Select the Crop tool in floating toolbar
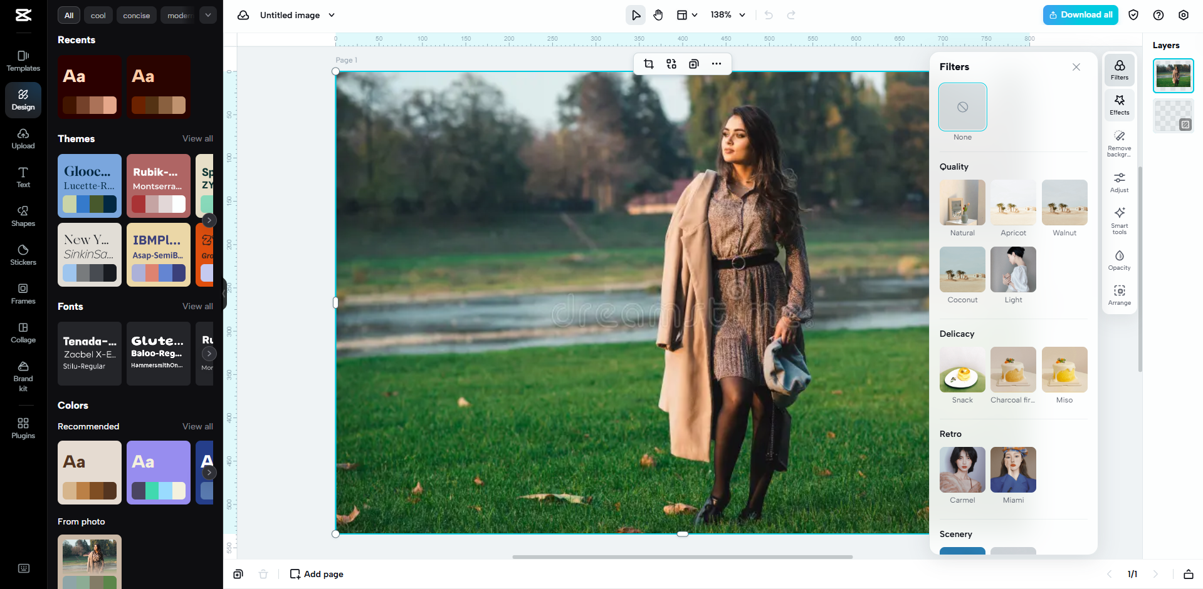Screen dimensions: 1203x589 pos(649,64)
